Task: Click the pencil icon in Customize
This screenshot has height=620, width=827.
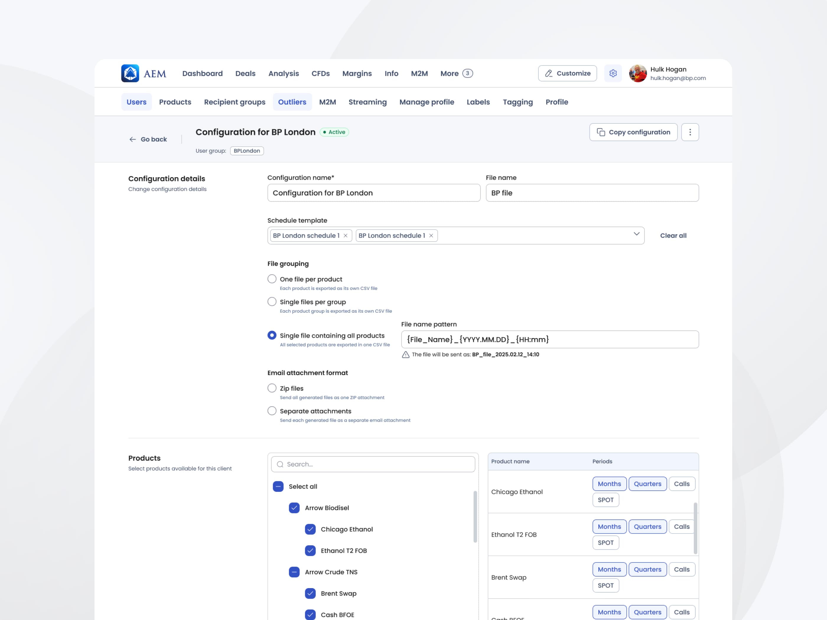Action: (x=548, y=73)
